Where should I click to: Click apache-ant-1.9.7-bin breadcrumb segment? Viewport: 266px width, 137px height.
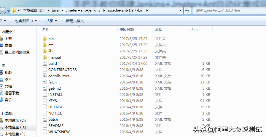click(125, 10)
